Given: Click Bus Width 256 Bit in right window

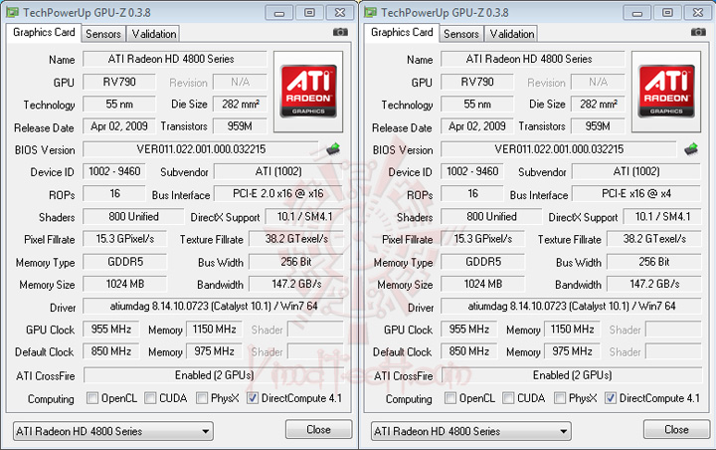Looking at the screenshot, I should pyautogui.click(x=654, y=262).
